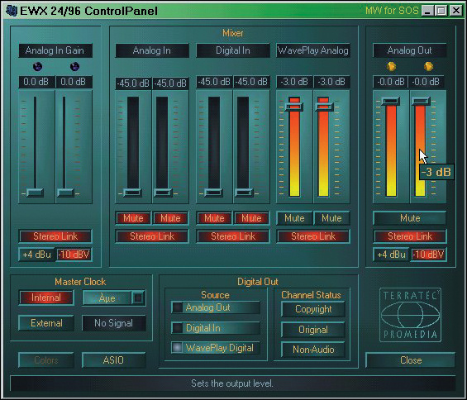The image size is (467, 400).
Task: Click right Digital In fader handle
Action: [x=244, y=193]
